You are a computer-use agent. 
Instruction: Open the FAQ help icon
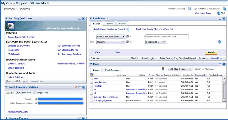click(218, 13)
